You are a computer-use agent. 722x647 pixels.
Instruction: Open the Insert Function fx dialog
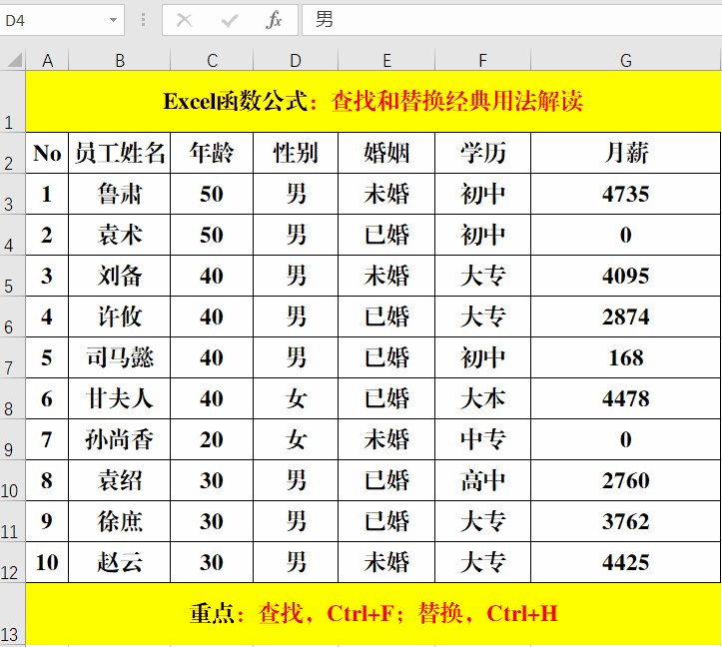tap(274, 20)
